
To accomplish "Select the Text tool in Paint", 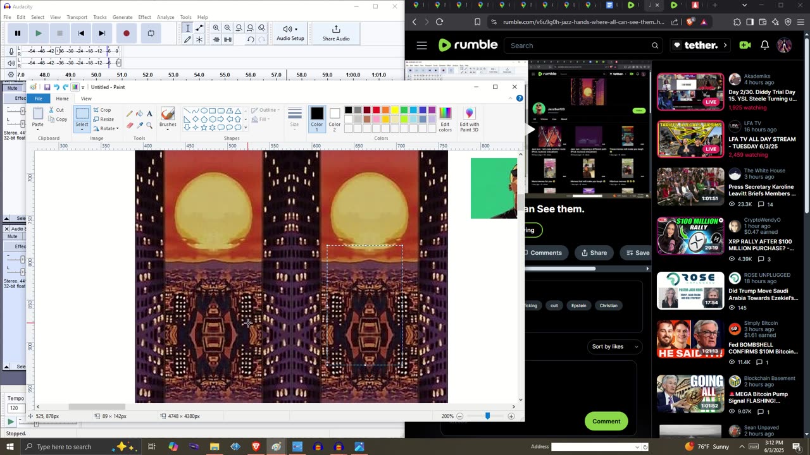I will [x=149, y=114].
